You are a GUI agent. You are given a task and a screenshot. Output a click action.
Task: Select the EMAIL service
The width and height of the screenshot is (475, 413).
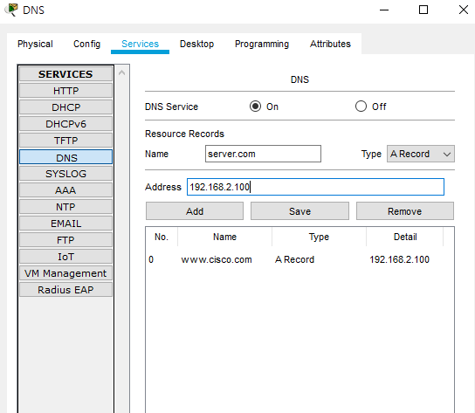[65, 224]
